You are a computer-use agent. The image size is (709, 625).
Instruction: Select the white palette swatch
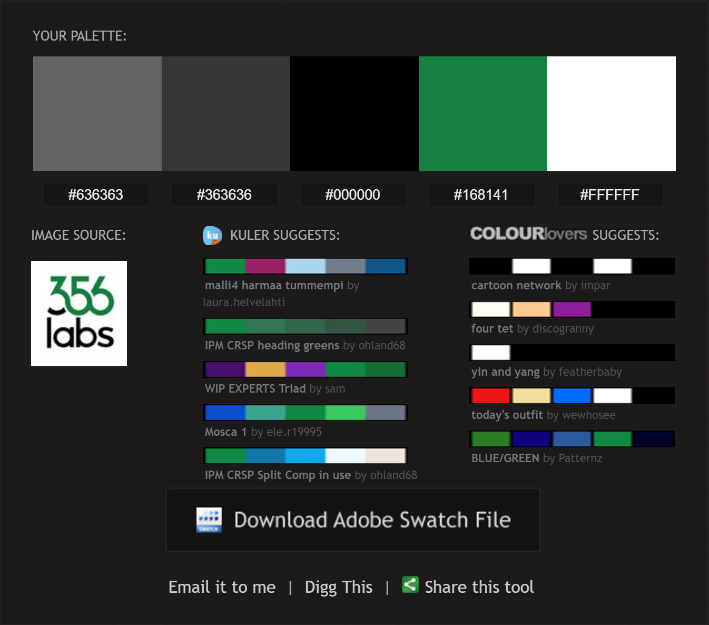click(611, 114)
